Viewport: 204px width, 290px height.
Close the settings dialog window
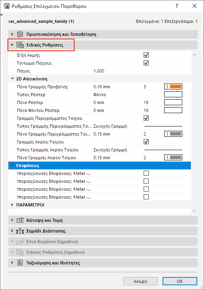195,6
